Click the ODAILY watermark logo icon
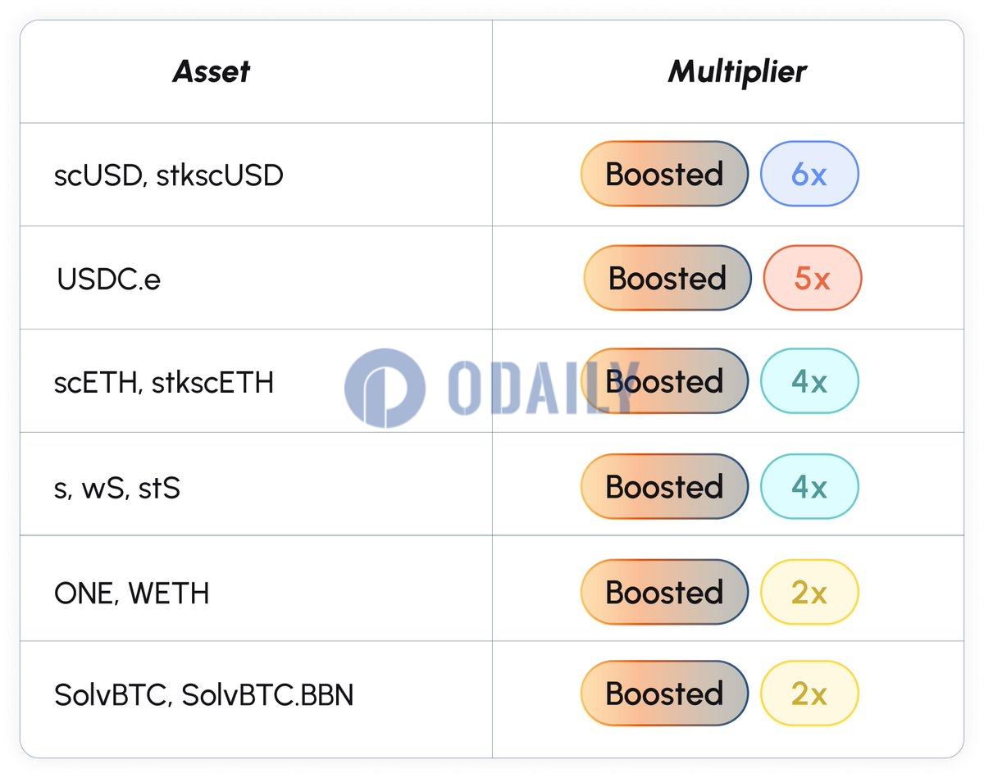Image resolution: width=984 pixels, height=778 pixels. pyautogui.click(x=385, y=388)
